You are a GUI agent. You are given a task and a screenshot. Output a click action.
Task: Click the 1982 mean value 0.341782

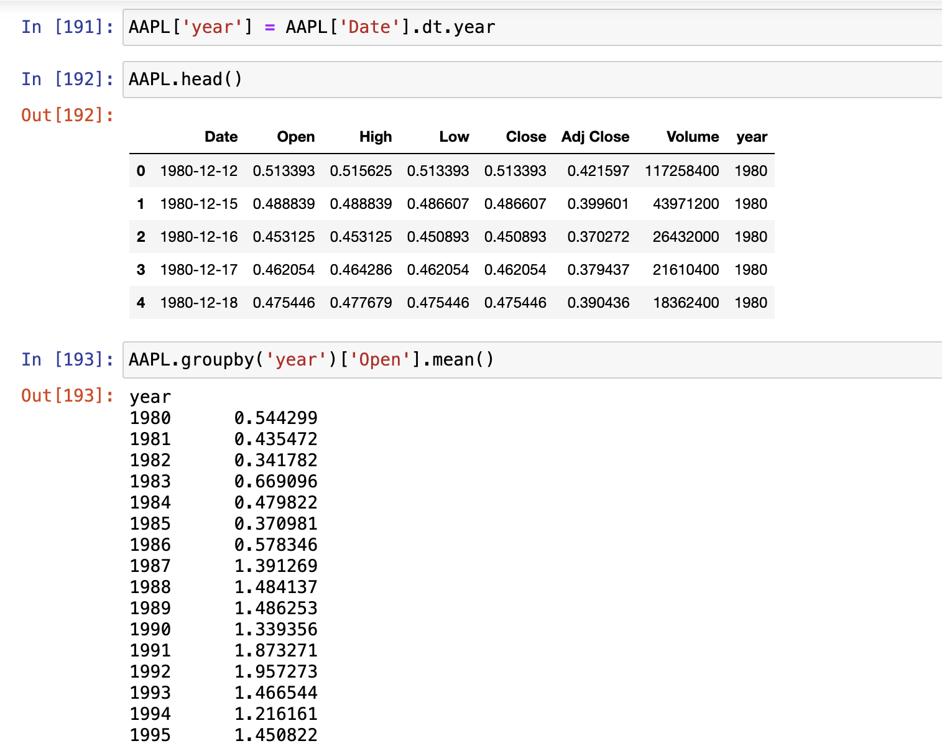click(x=276, y=460)
